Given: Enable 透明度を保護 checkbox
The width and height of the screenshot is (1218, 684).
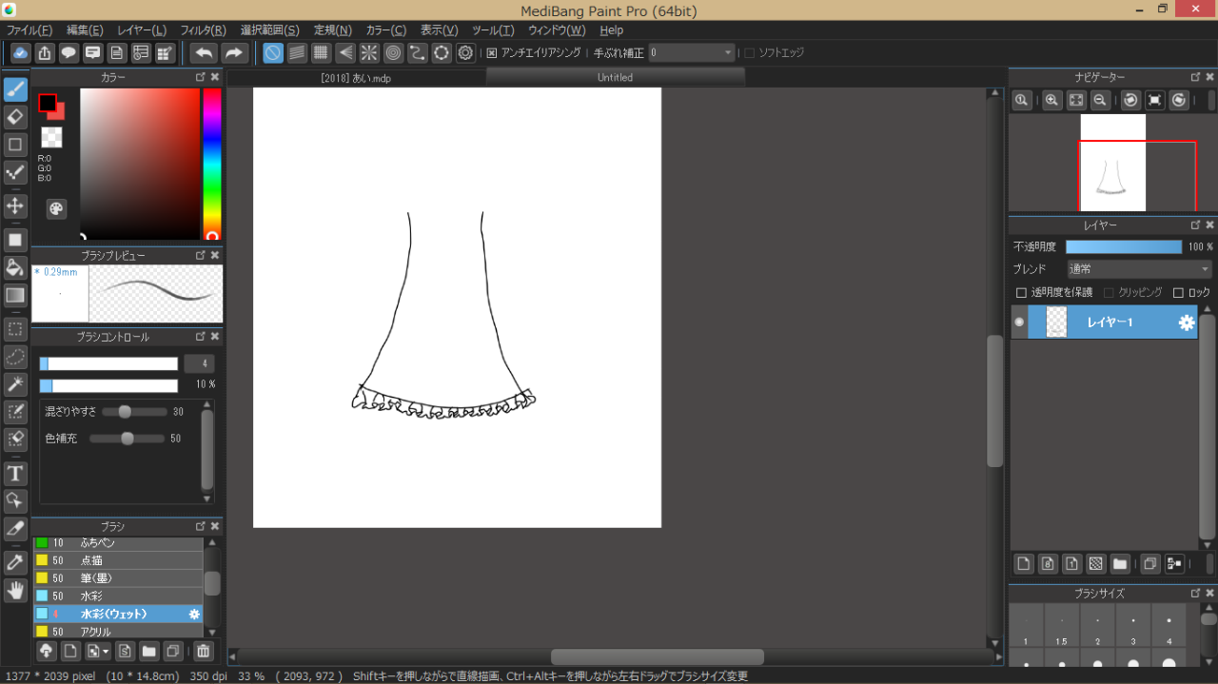Looking at the screenshot, I should coord(1021,293).
